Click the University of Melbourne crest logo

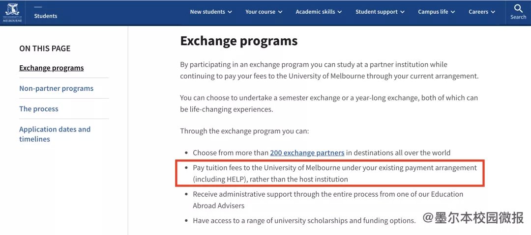[12, 13]
